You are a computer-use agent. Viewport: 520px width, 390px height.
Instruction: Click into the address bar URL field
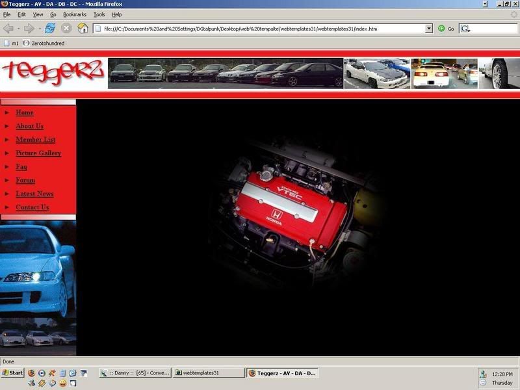[x=264, y=29]
